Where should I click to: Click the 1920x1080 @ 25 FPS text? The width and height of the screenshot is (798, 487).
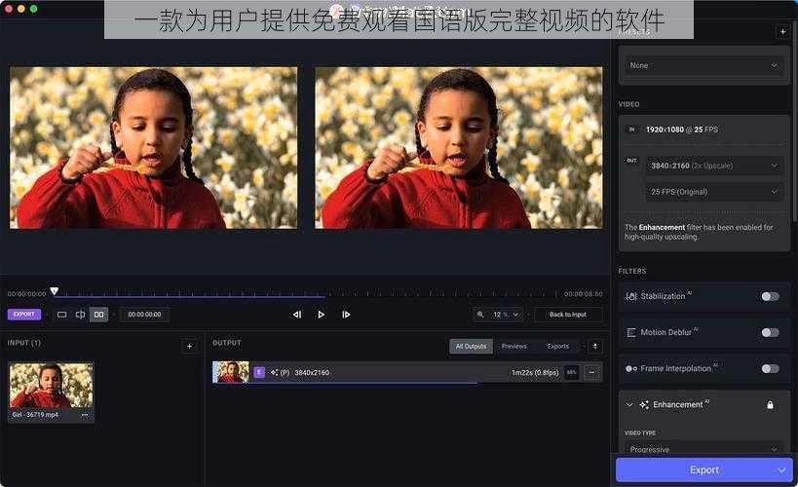tap(681, 130)
